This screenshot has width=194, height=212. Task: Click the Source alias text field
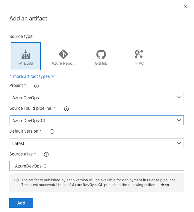96,166
